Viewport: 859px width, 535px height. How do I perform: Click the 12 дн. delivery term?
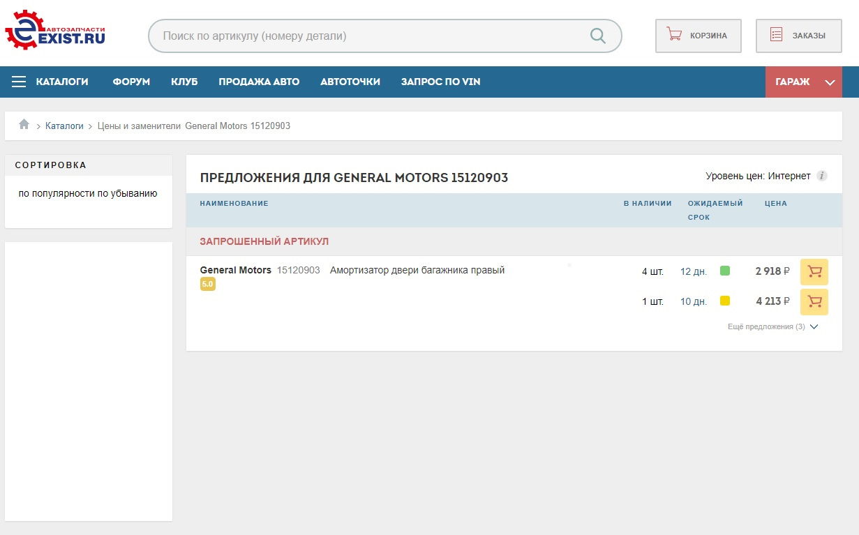694,271
